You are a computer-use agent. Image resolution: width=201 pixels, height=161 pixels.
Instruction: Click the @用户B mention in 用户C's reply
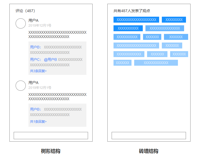click(x=50, y=59)
